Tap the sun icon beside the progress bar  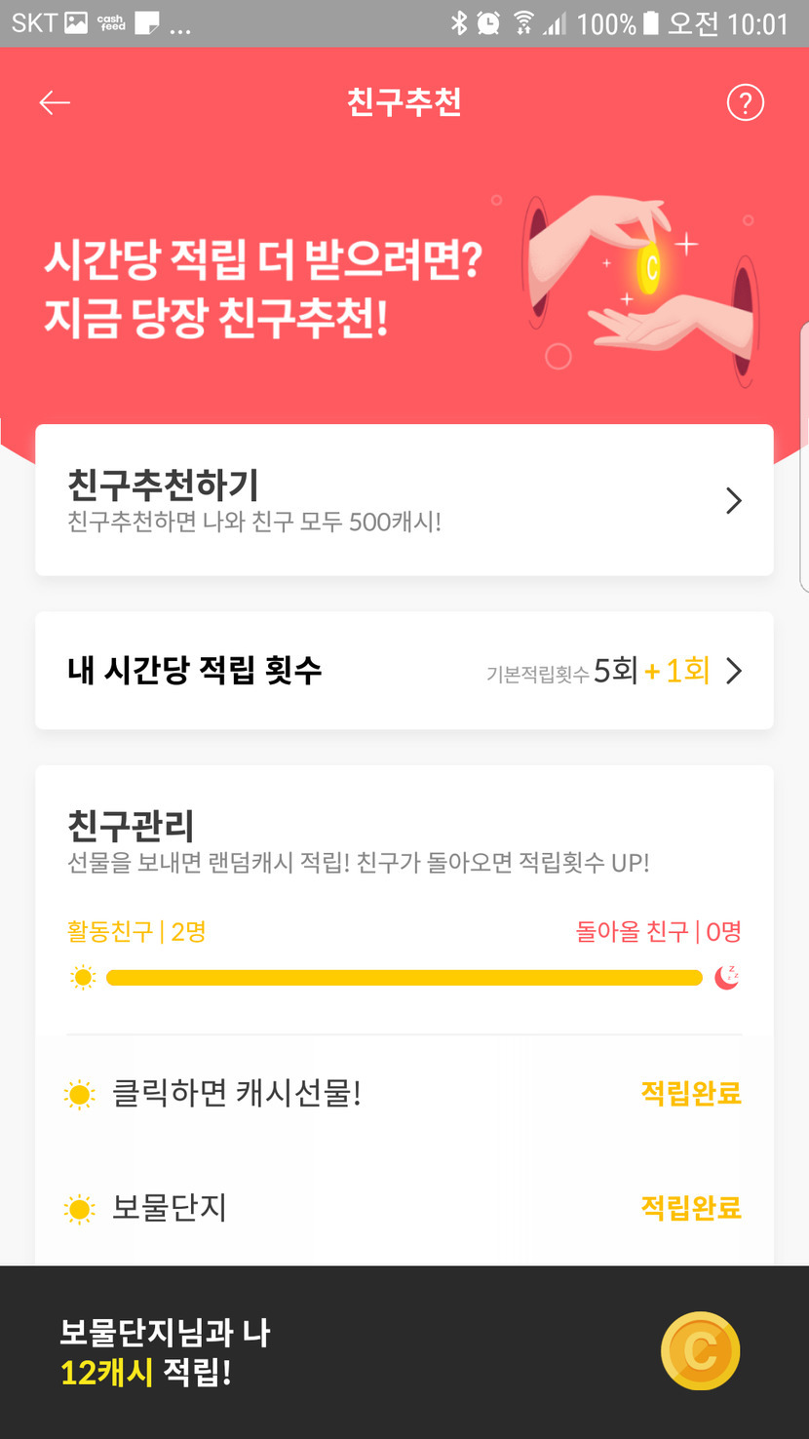point(83,977)
